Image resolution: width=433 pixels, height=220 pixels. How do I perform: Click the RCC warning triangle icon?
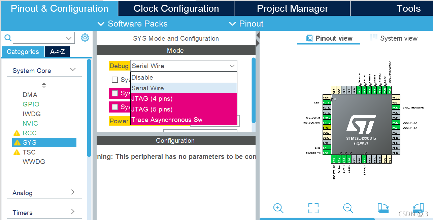coord(17,133)
